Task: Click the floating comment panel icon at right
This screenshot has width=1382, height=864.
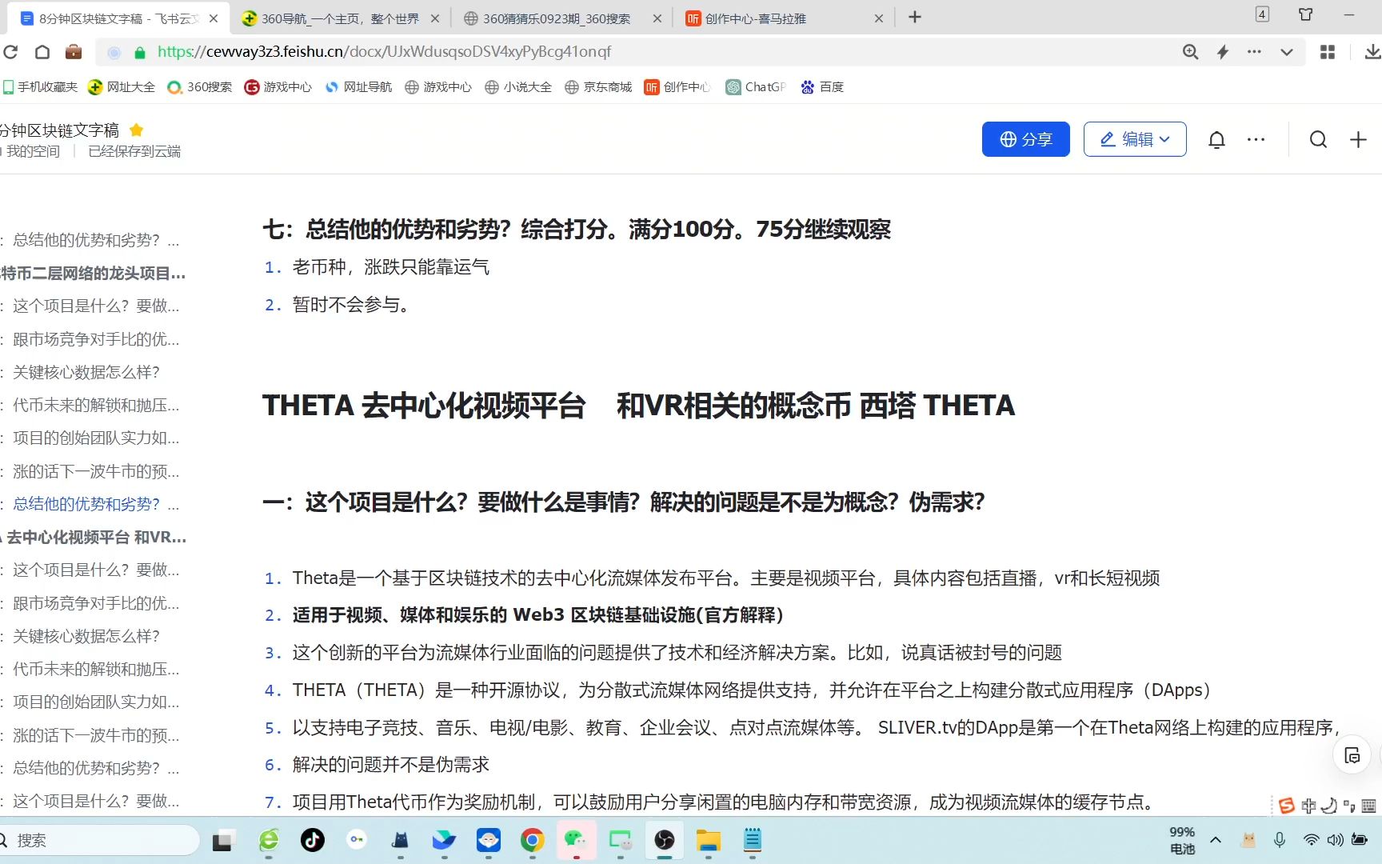Action: (1352, 755)
